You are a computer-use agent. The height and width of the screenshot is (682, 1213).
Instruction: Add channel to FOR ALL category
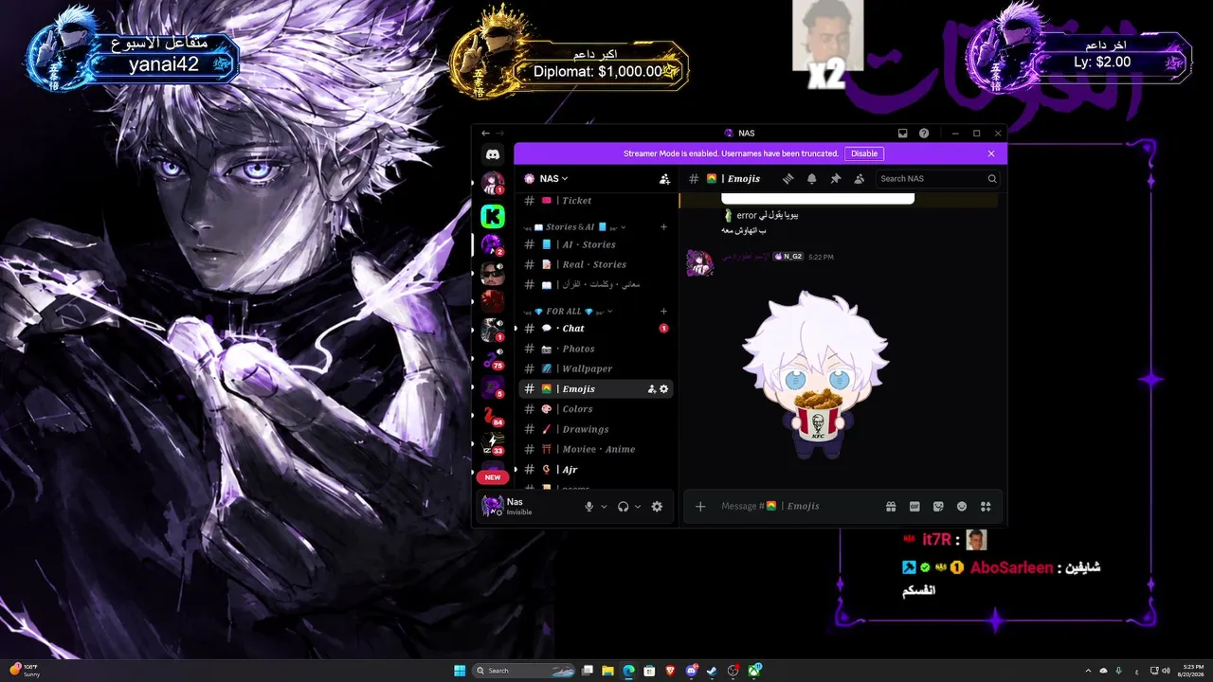[663, 312]
